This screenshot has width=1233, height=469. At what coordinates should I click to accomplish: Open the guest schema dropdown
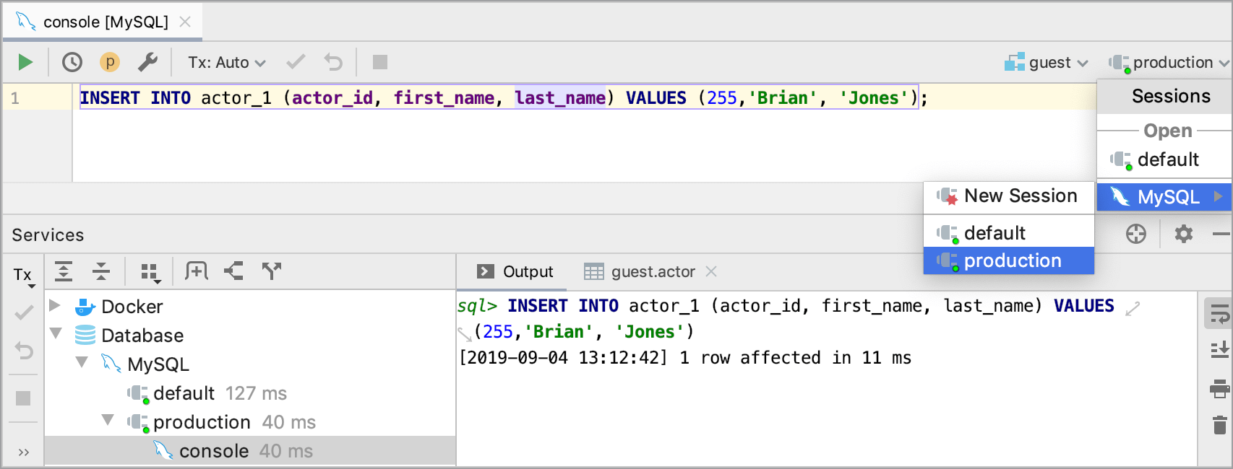[1047, 63]
